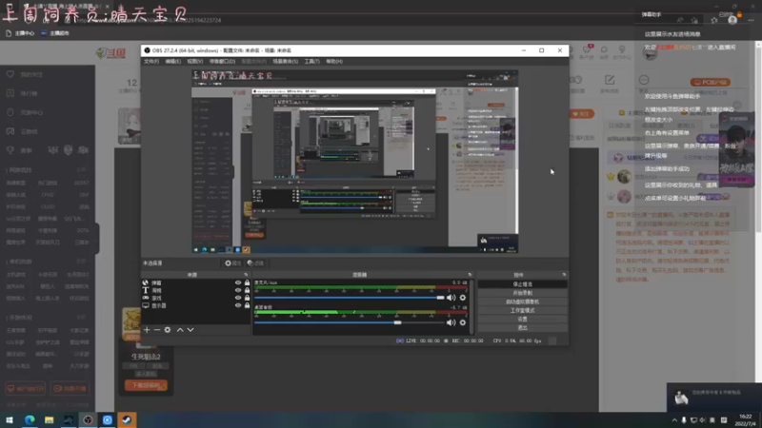Adjust the 桌面音频 volume slider
Image resolution: width=762 pixels, height=428 pixels.
pos(349,322)
